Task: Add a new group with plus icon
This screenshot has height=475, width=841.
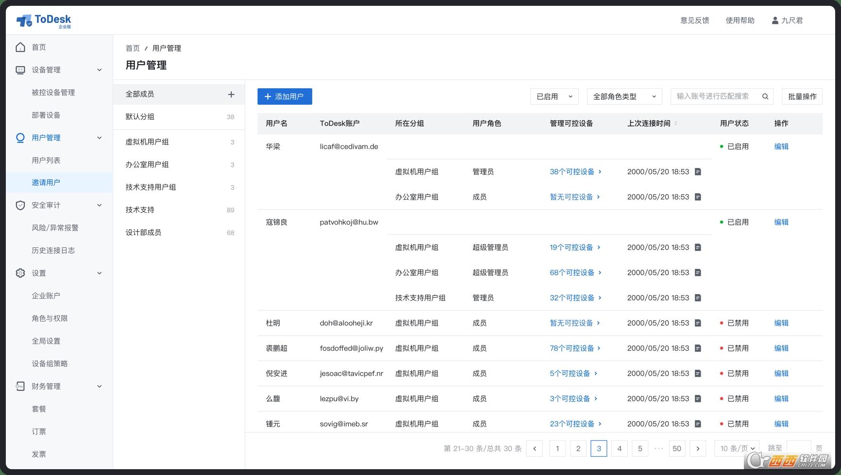Action: point(231,94)
